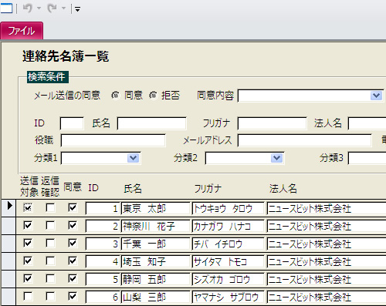Screen dimensions: 386x306
Task: Click the フリガナ cell ヤマナシ サブロウ
Action: click(229, 297)
